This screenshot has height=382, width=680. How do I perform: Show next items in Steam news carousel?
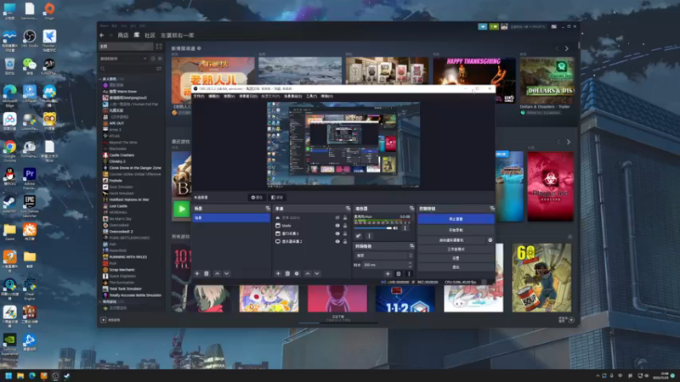(x=567, y=48)
